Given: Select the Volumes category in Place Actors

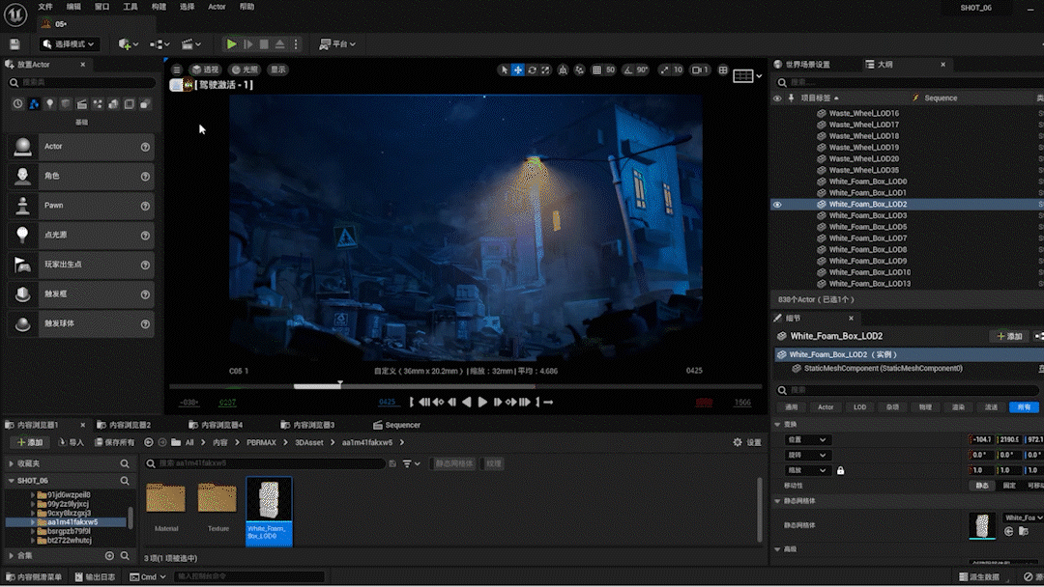Looking at the screenshot, I should point(130,104).
